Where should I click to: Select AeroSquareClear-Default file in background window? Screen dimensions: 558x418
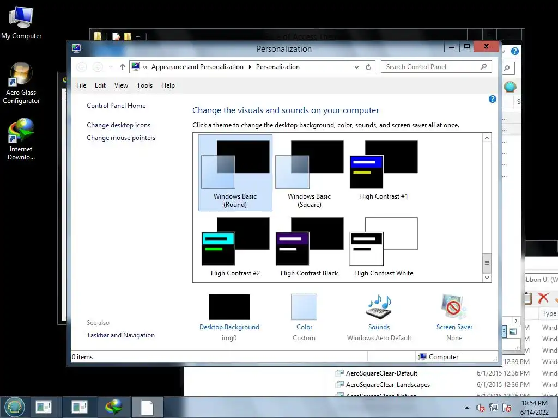[x=381, y=373]
